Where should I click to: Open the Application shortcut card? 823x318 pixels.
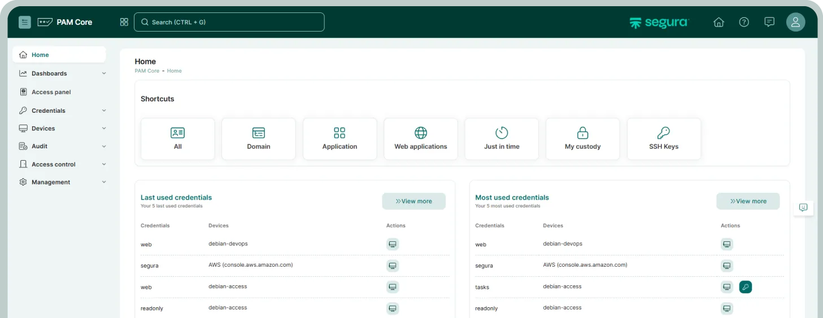[x=339, y=139]
